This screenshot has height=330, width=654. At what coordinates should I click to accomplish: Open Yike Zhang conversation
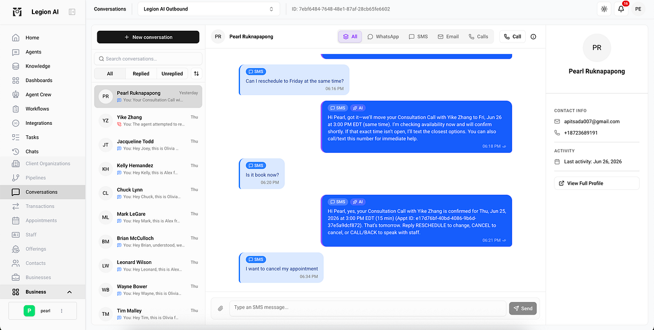point(148,120)
